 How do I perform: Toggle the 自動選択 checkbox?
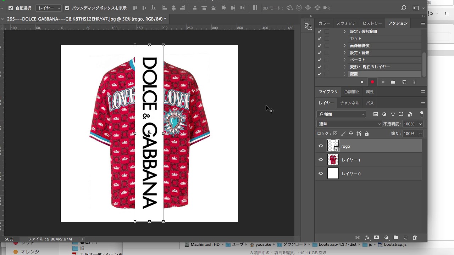pyautogui.click(x=11, y=8)
